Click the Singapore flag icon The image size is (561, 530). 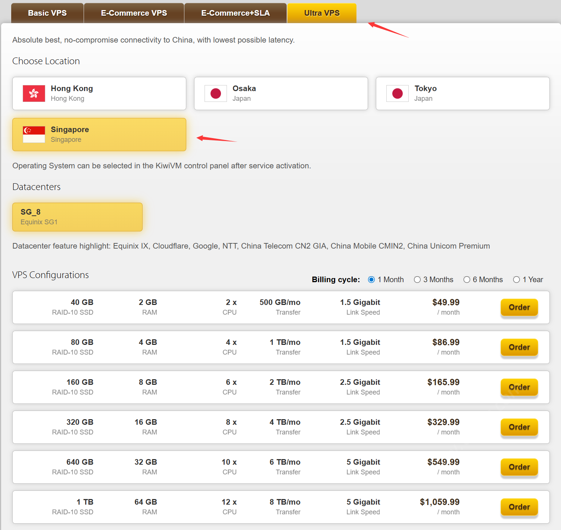tap(34, 134)
